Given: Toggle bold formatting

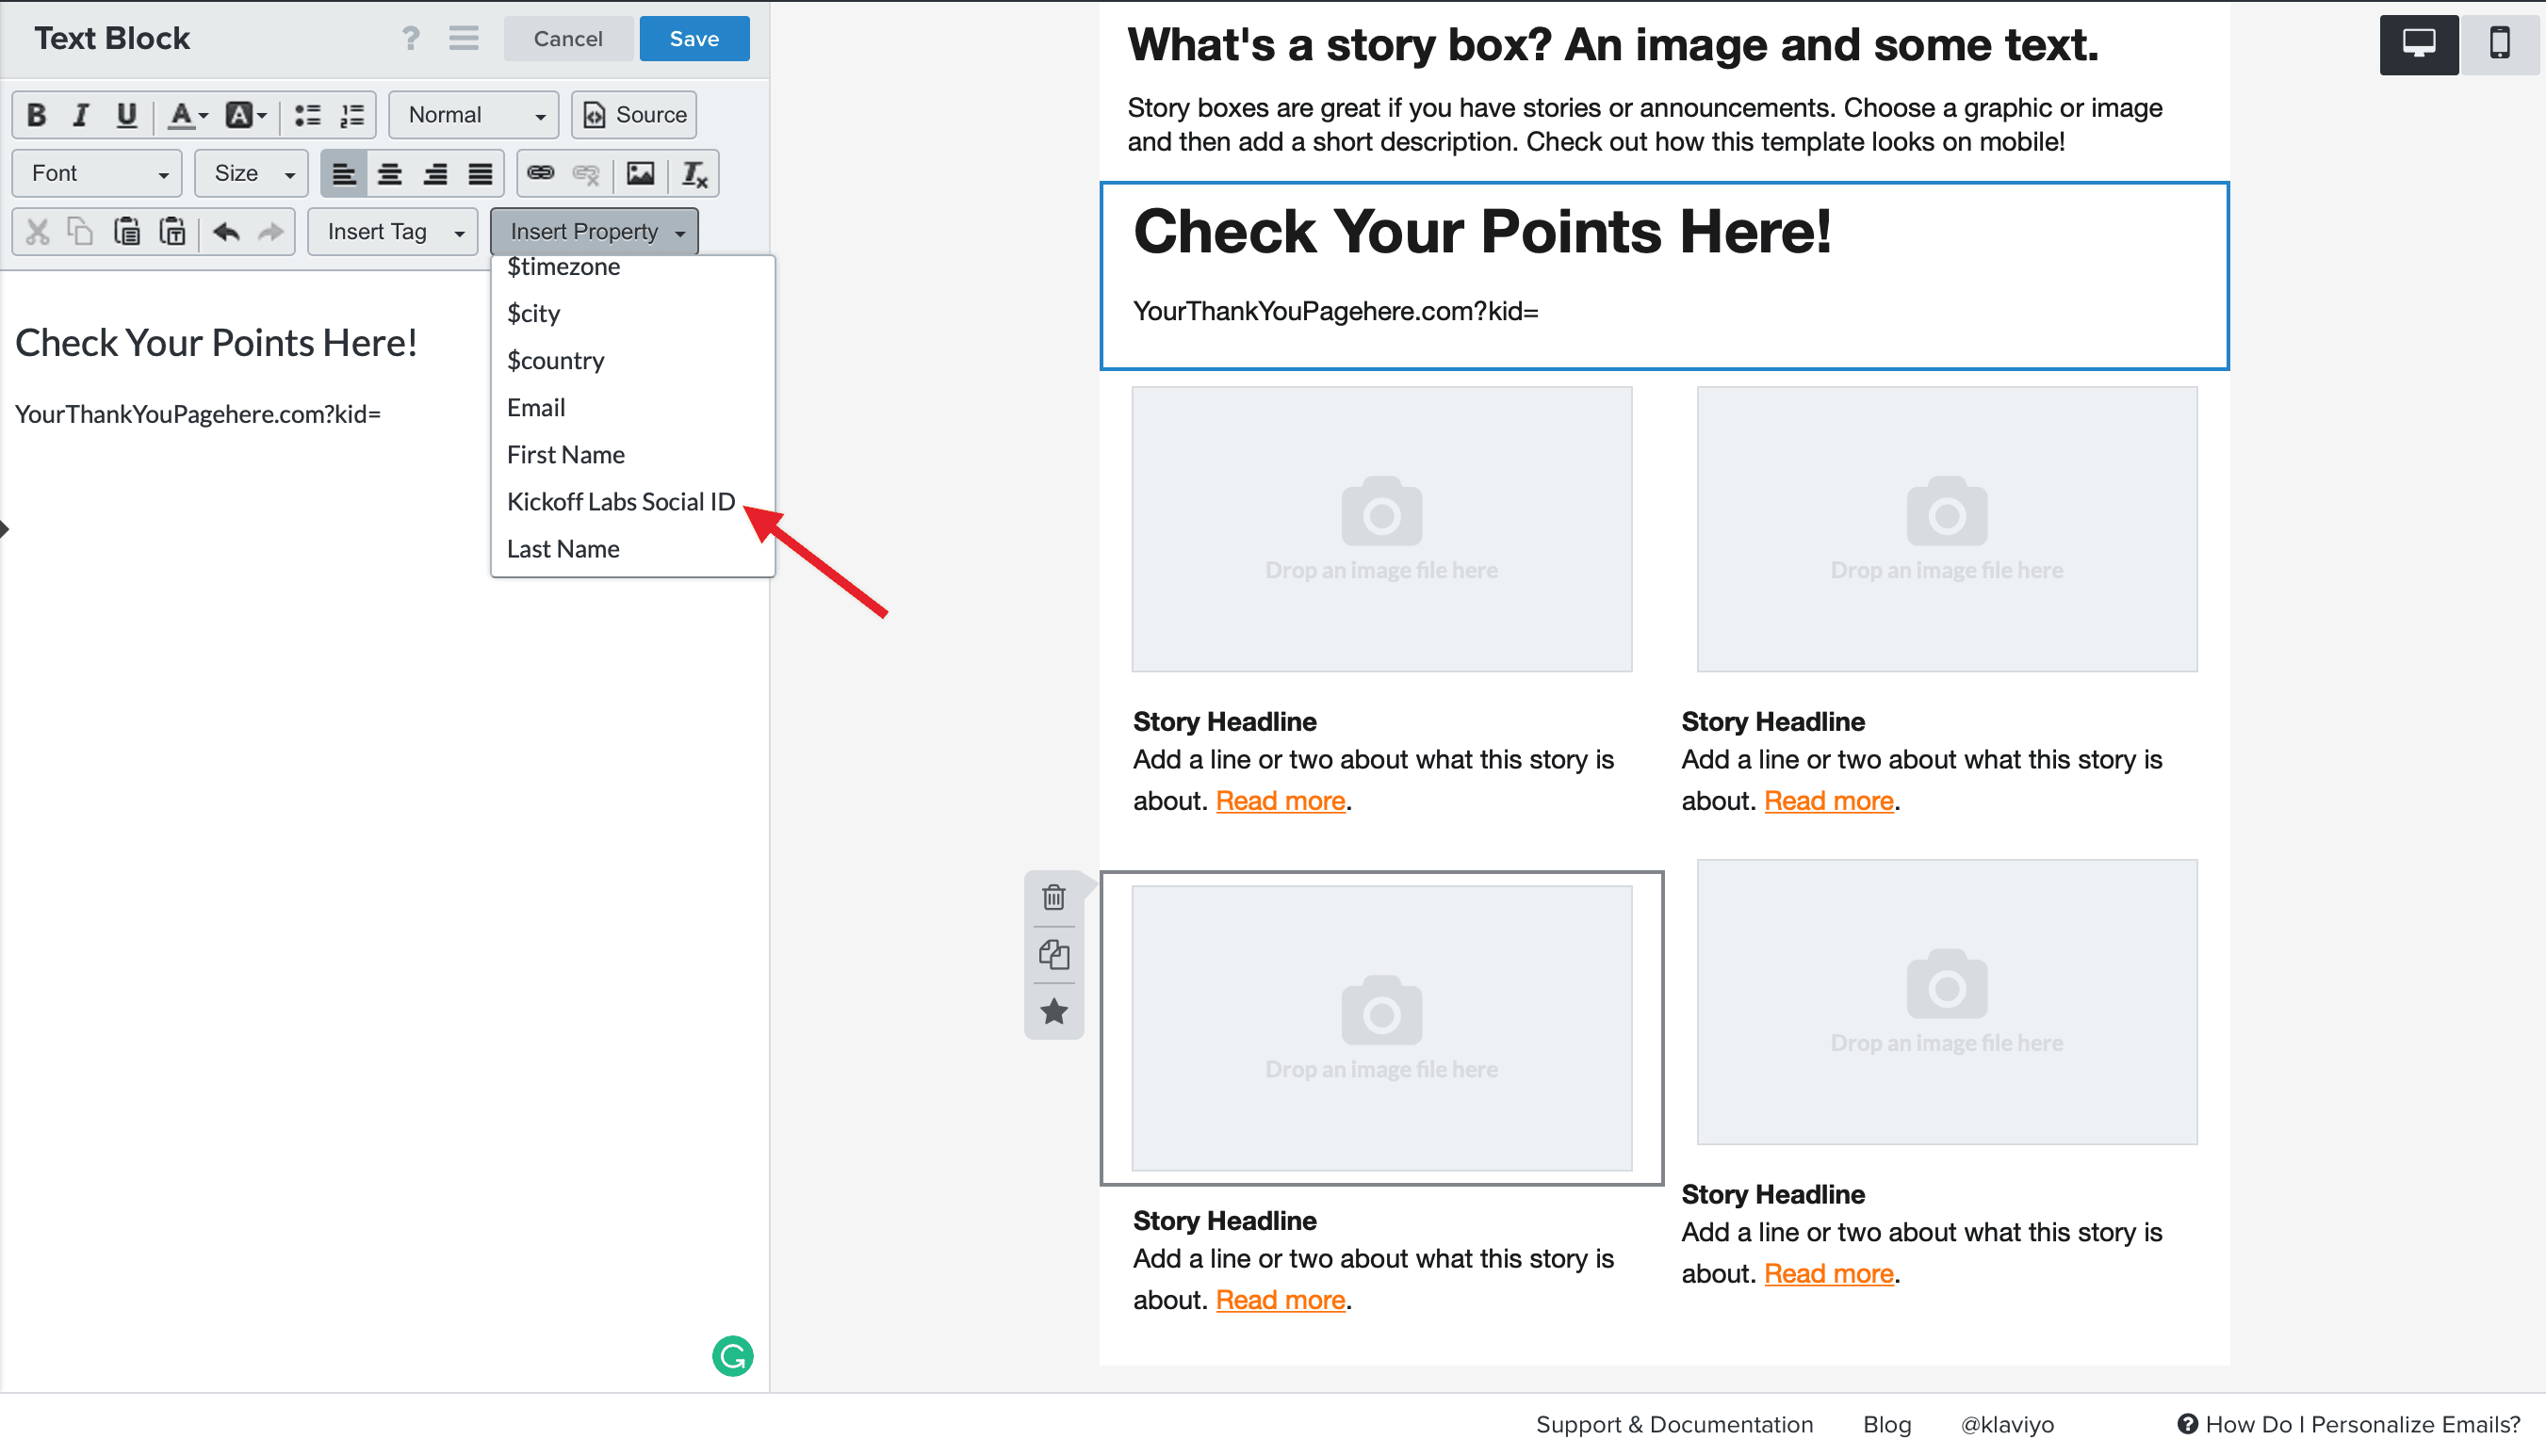Looking at the screenshot, I should tap(36, 115).
